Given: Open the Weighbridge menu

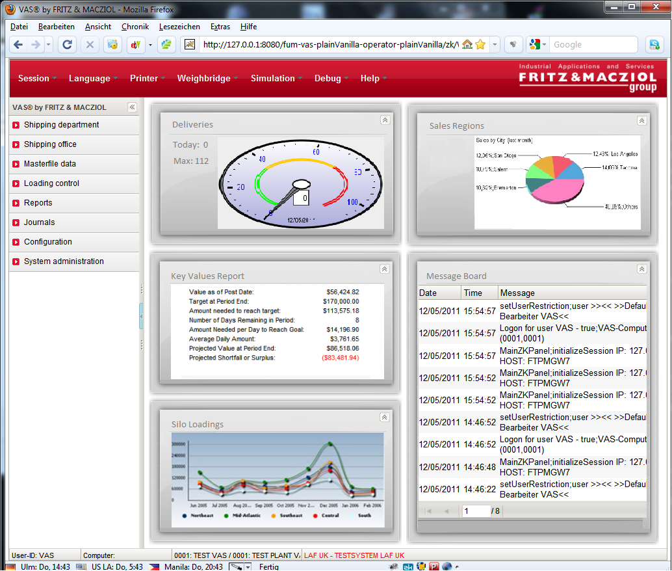Looking at the screenshot, I should [x=203, y=78].
